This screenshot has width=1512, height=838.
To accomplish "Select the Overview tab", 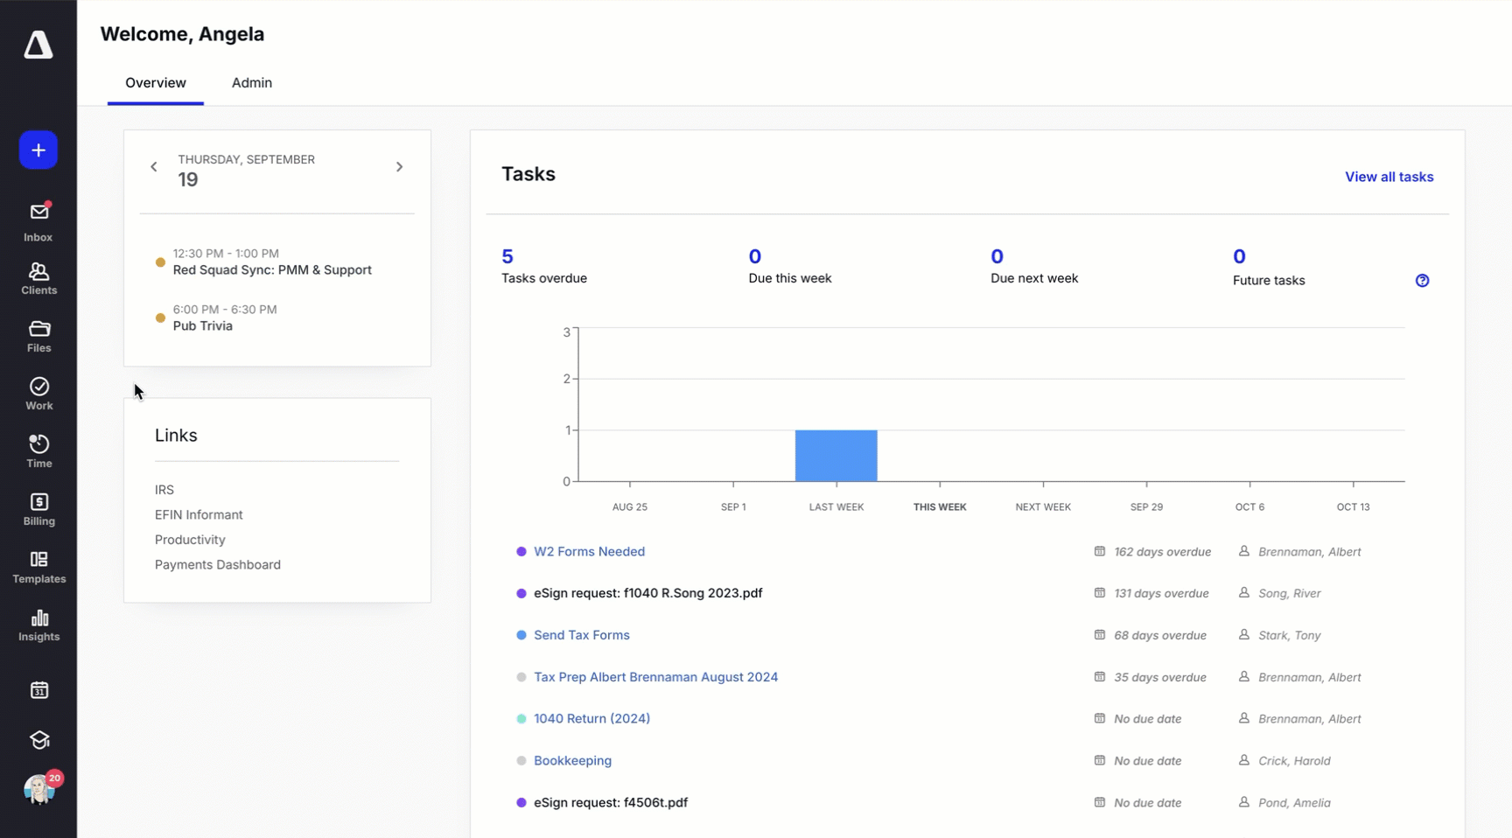I will click(155, 83).
